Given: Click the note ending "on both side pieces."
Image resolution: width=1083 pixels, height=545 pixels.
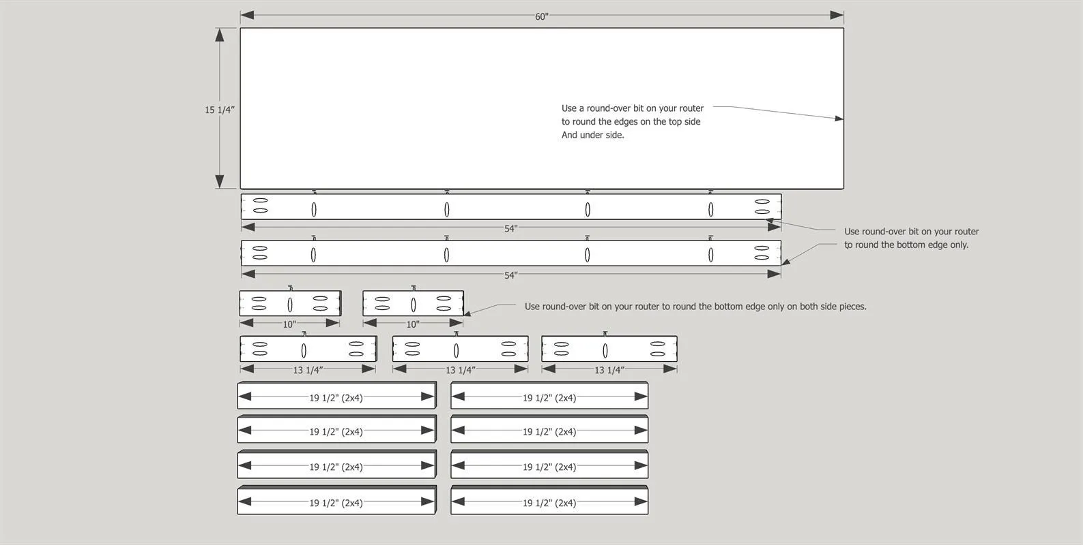Looking at the screenshot, I should pyautogui.click(x=695, y=307).
